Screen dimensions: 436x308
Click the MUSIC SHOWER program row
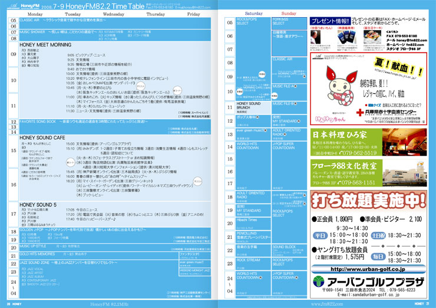pos(115,35)
